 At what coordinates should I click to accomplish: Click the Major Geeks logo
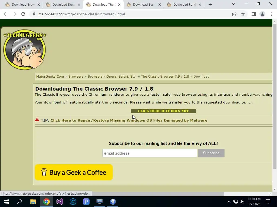pyautogui.click(x=25, y=50)
